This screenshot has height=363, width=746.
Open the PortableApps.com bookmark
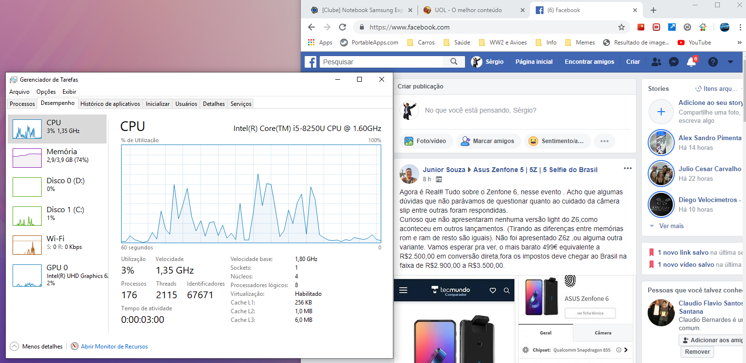(370, 43)
